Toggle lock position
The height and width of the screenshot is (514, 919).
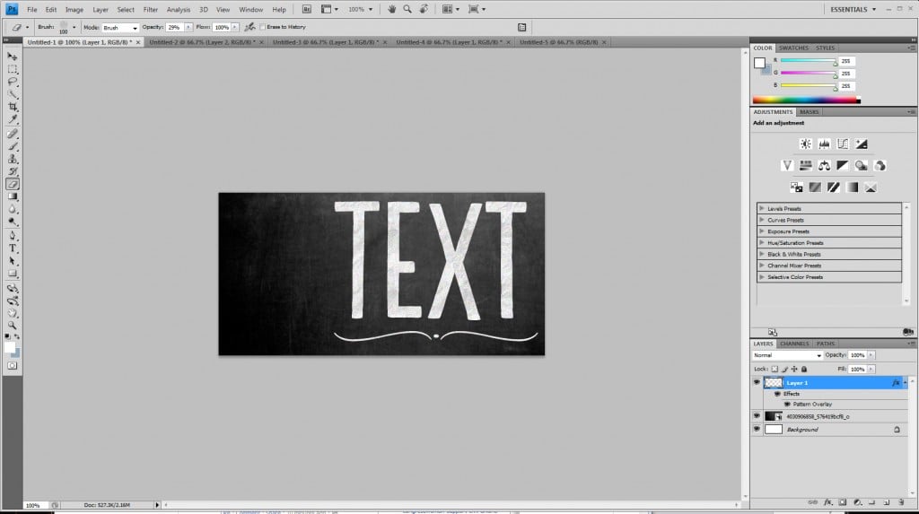point(794,370)
